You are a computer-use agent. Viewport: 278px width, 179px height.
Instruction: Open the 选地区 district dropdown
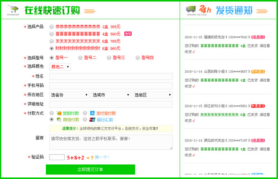tap(152, 95)
